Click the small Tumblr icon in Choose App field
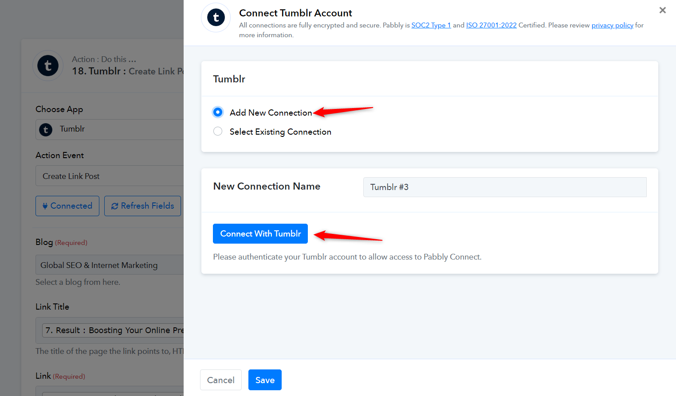Image resolution: width=676 pixels, height=396 pixels. (x=46, y=129)
